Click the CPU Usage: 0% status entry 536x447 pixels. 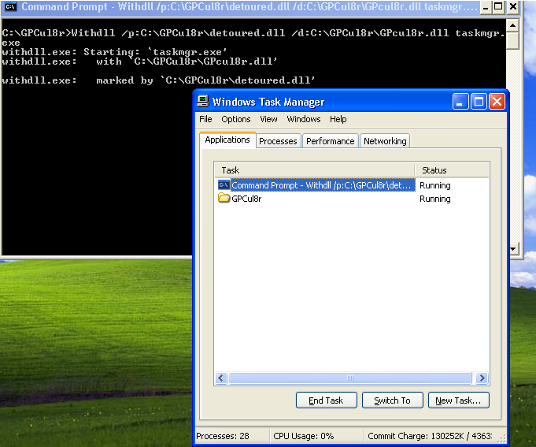click(x=304, y=436)
